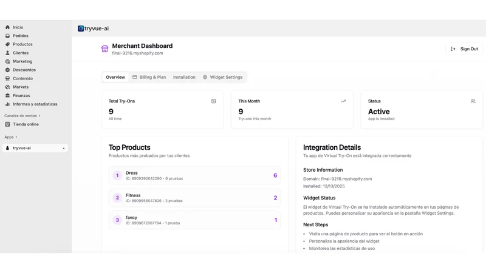The width and height of the screenshot is (486, 273).
Task: Click the Installed: 12/13/2025 line
Action: 324,186
